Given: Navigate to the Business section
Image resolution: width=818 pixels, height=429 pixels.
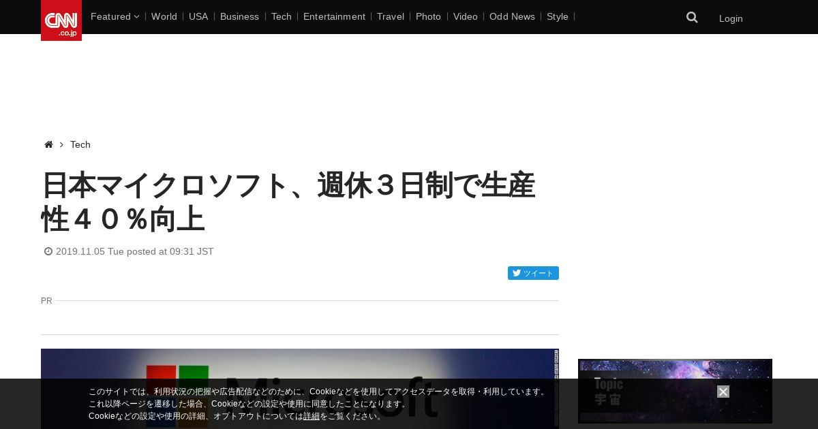Looking at the screenshot, I should 239,16.
